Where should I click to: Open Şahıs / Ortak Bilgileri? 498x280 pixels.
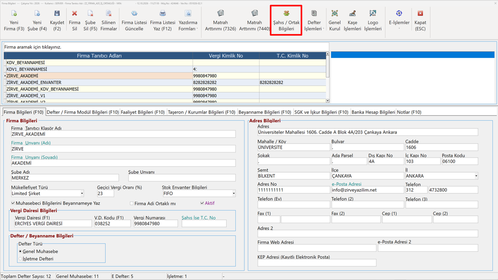(286, 20)
